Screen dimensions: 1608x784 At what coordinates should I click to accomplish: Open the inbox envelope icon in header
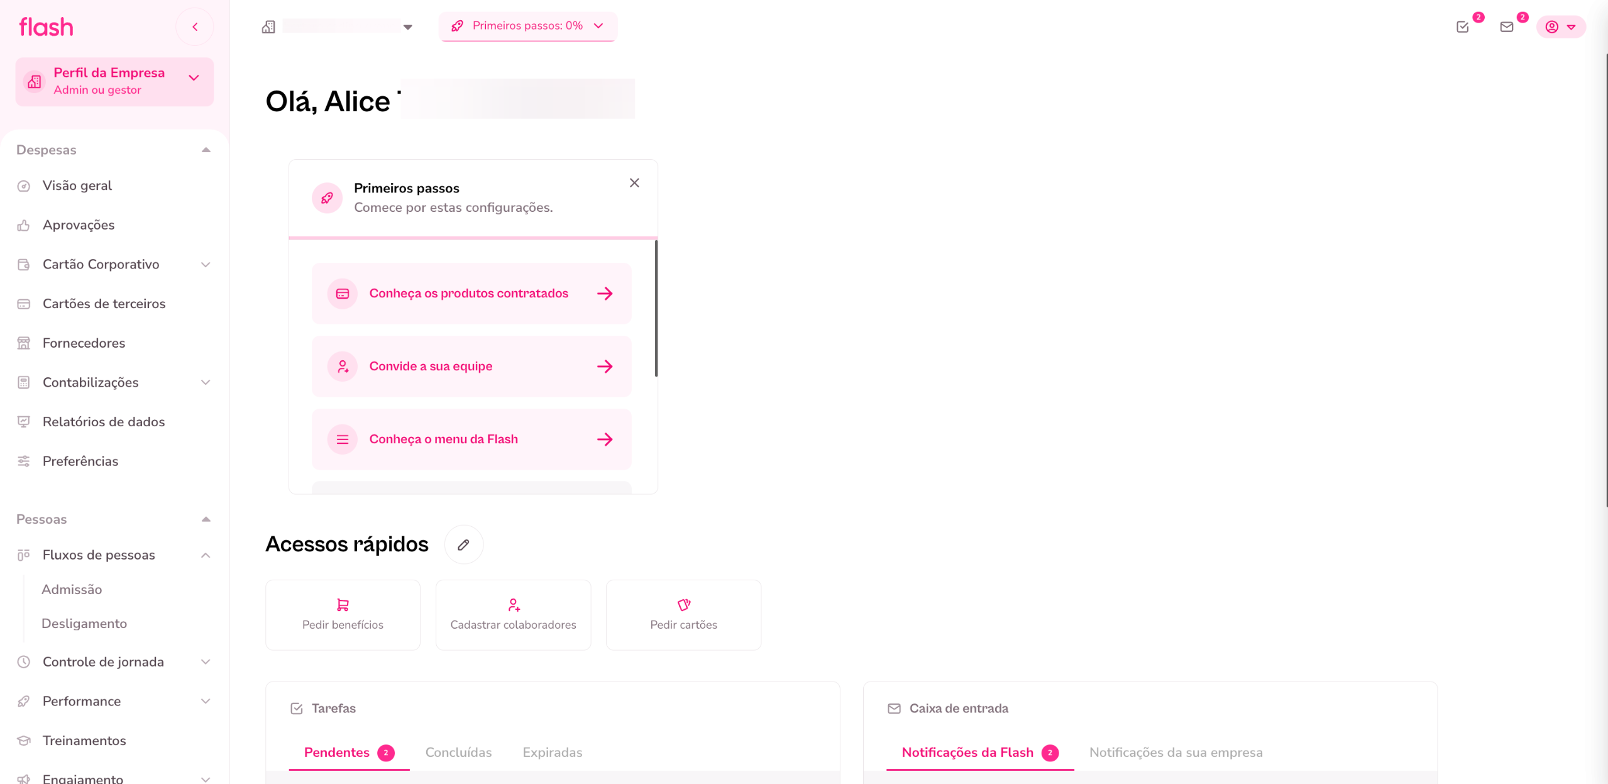1507,26
